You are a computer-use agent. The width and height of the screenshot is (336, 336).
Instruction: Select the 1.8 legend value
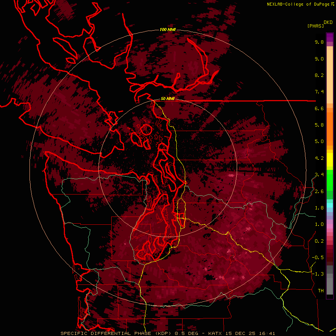click(319, 208)
